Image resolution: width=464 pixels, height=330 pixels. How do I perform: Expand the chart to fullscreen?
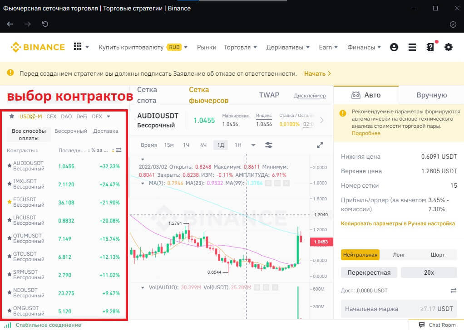(320, 145)
